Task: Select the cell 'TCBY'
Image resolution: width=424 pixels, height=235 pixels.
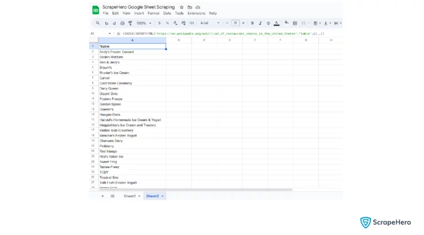Action: pyautogui.click(x=132, y=172)
